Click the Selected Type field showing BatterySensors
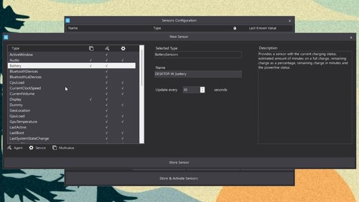 tap(198, 54)
